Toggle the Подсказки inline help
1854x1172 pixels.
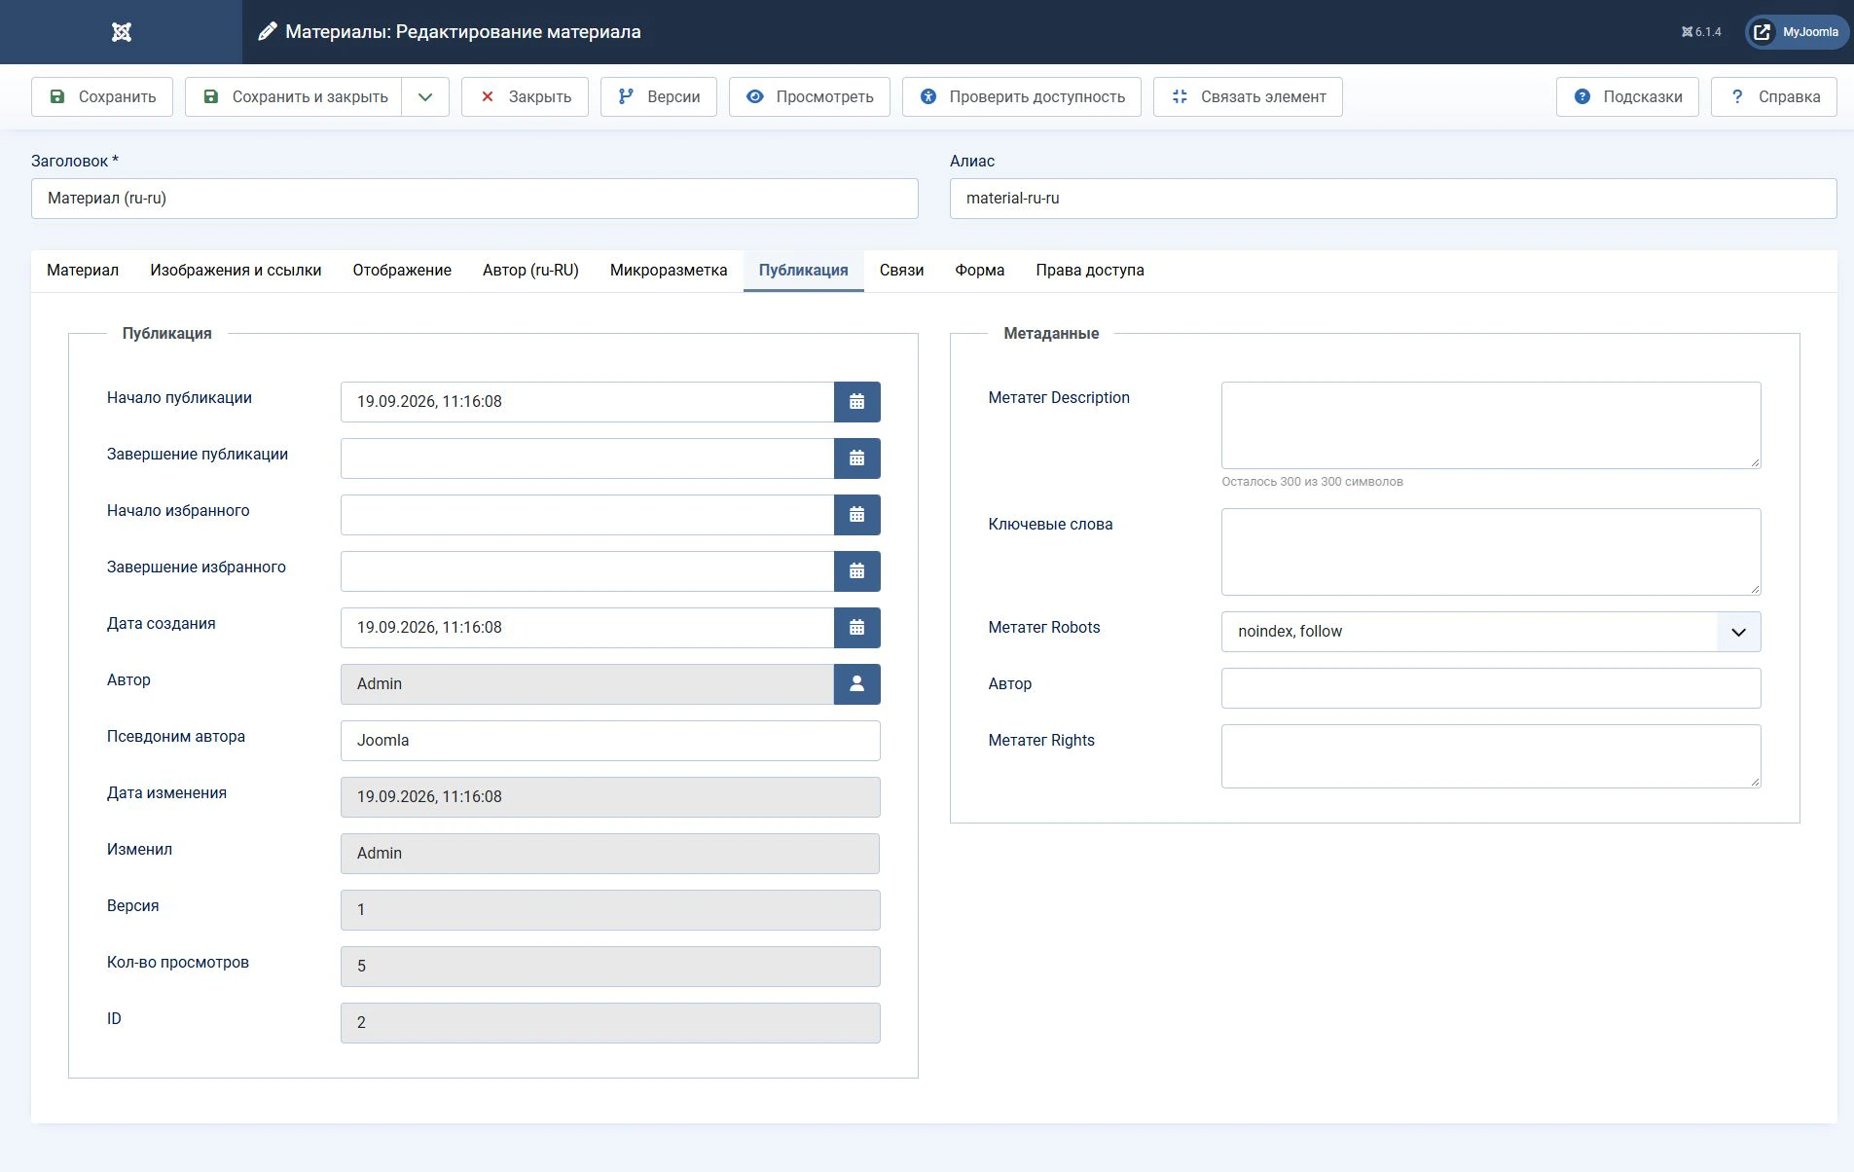1627,97
